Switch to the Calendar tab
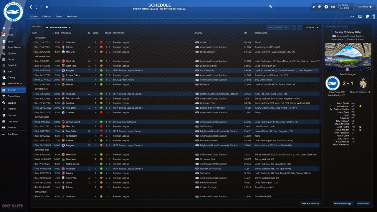Screen dimensions: 377x212 pos(47,16)
